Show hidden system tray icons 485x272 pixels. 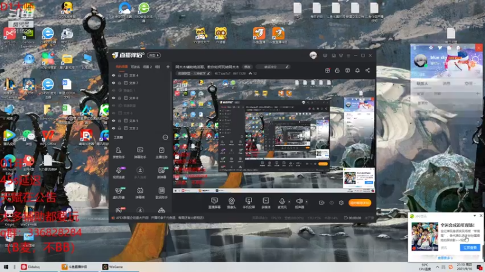[x=437, y=267]
